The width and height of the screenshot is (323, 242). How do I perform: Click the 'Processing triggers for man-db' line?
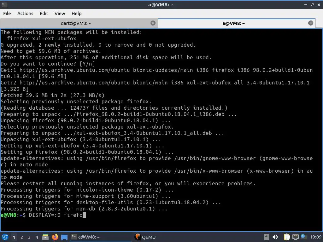click(x=84, y=209)
